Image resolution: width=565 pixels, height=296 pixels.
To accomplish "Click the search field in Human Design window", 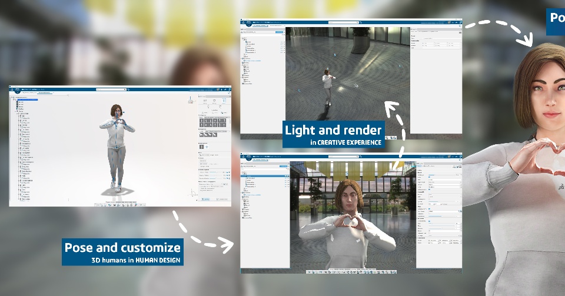I will (x=111, y=89).
